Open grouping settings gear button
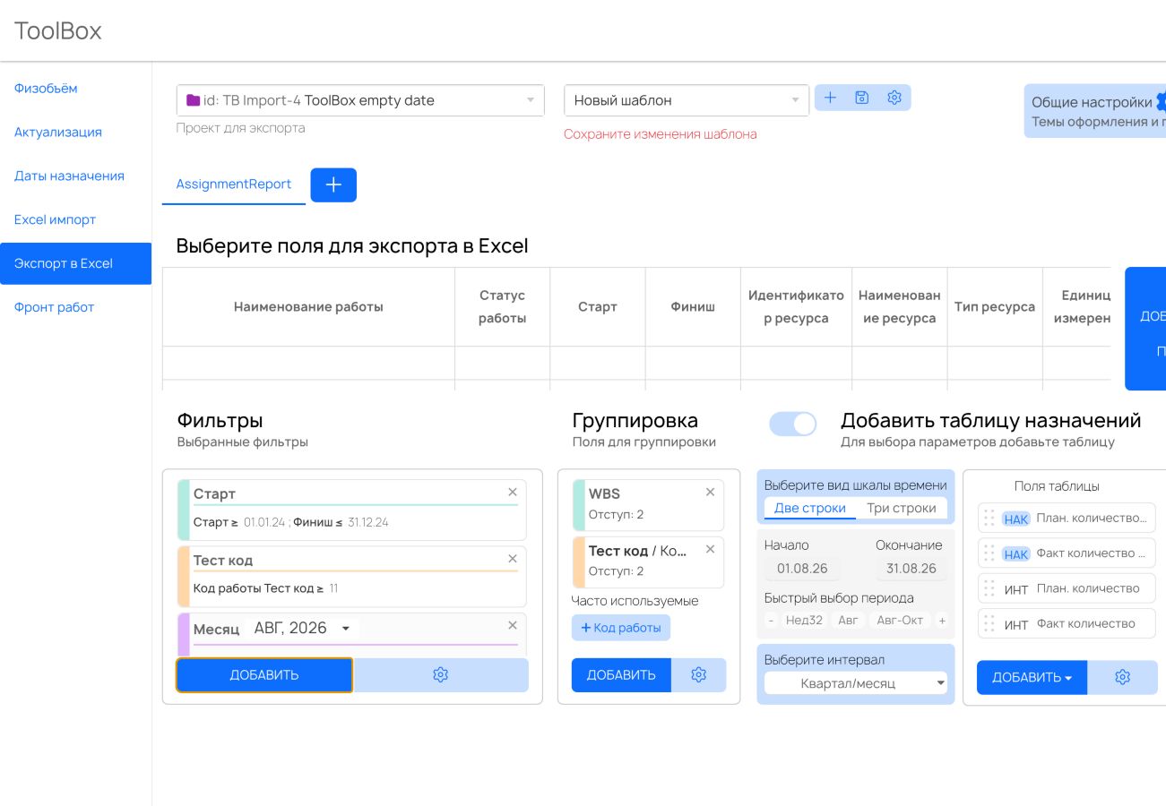Image resolution: width=1166 pixels, height=806 pixels. (699, 675)
